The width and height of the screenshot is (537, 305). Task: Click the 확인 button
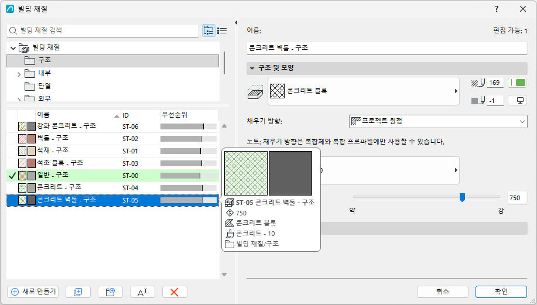[x=501, y=292]
